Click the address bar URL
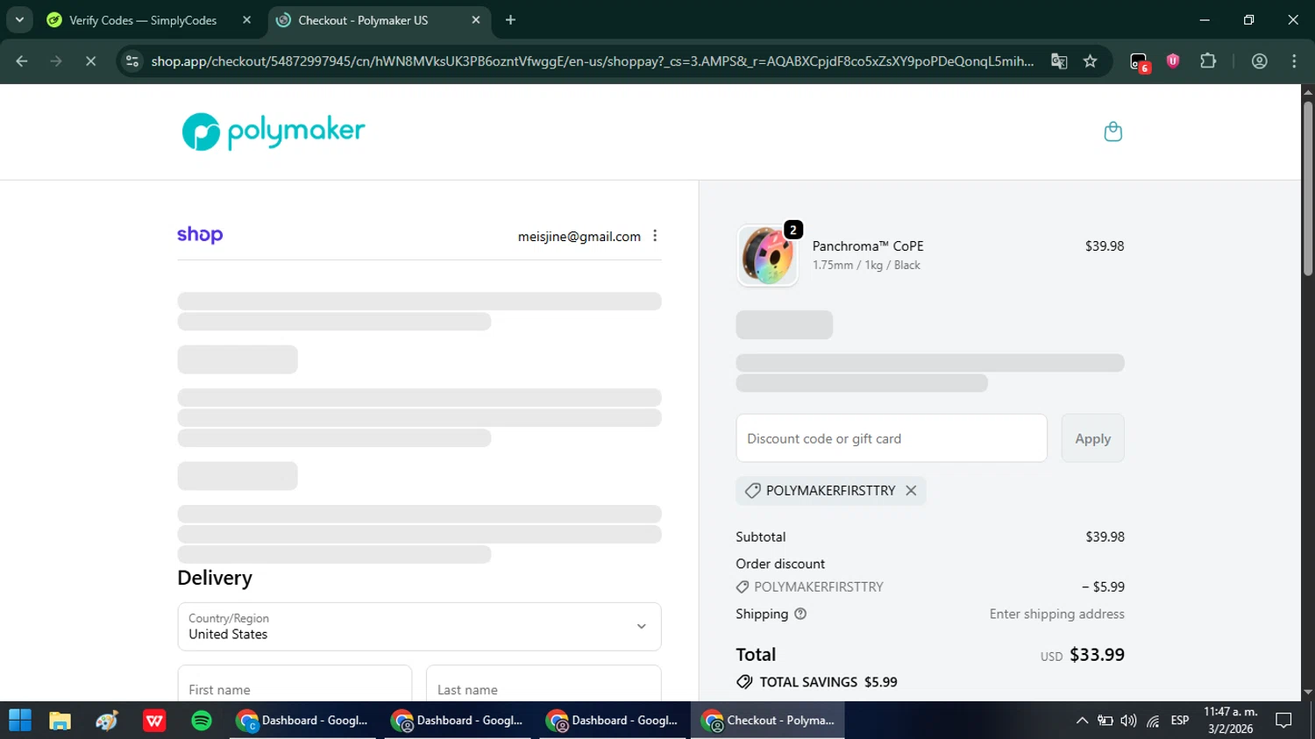The image size is (1315, 739). [x=592, y=61]
